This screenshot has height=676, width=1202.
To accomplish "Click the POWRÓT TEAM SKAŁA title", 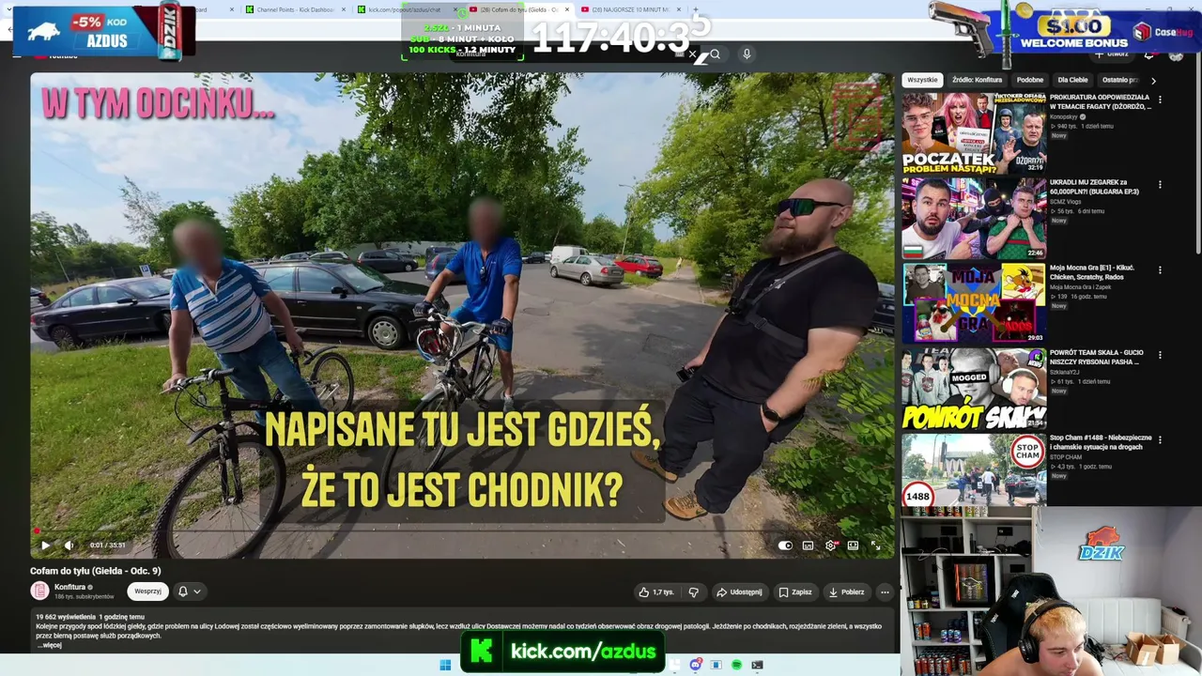I will coord(1095,358).
